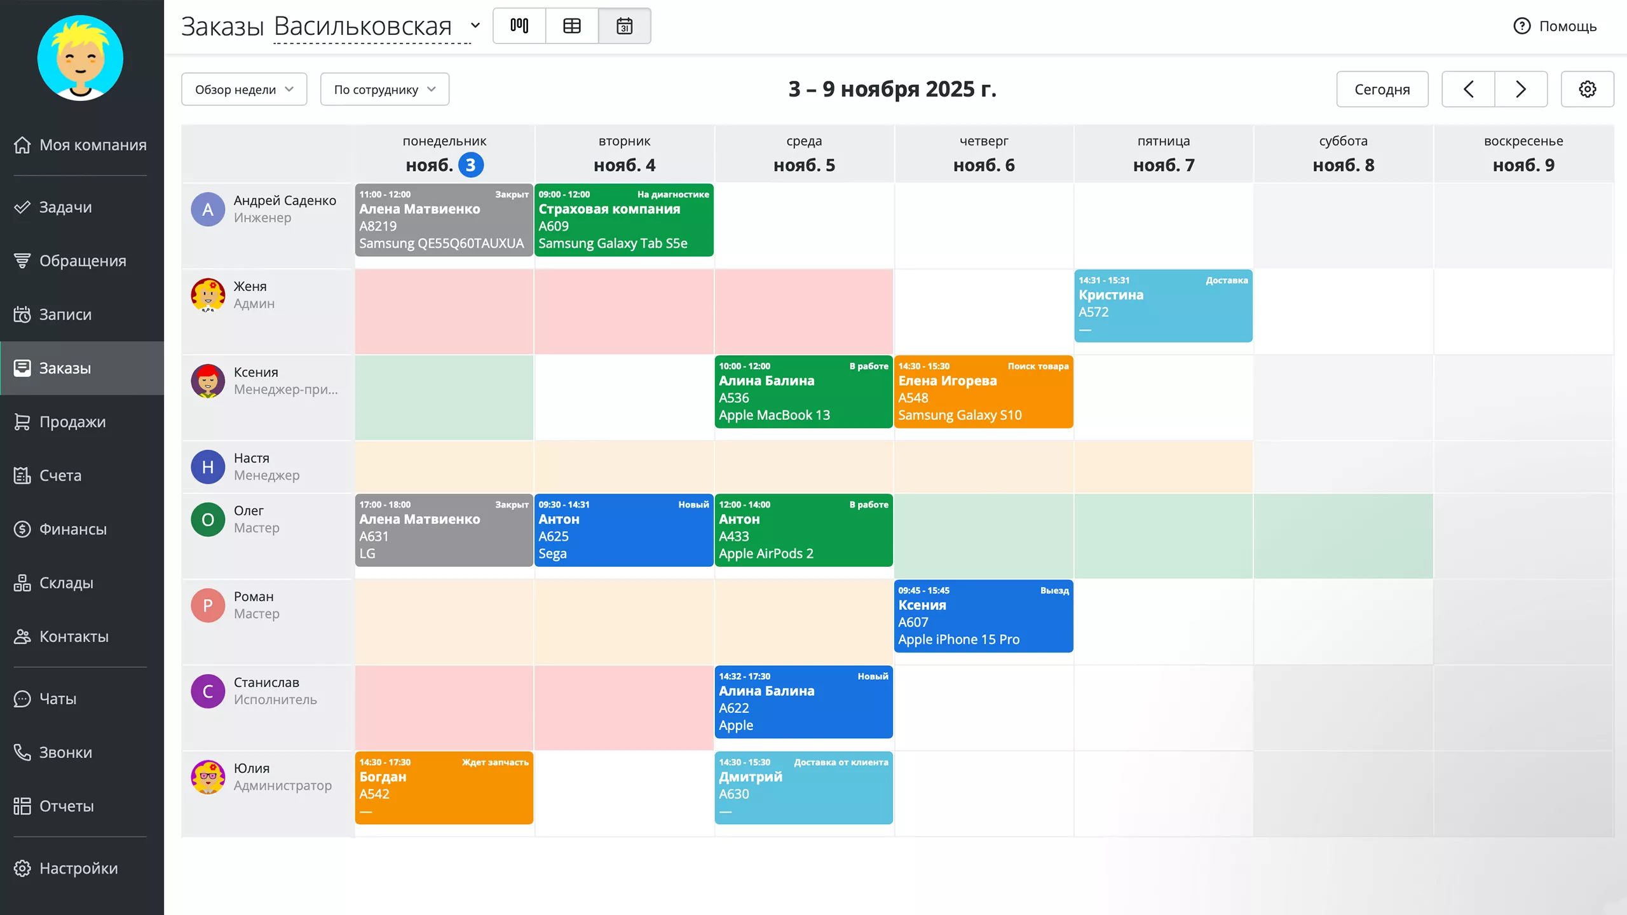Go to Склады sidebar section
1627x915 pixels.
coord(66,583)
